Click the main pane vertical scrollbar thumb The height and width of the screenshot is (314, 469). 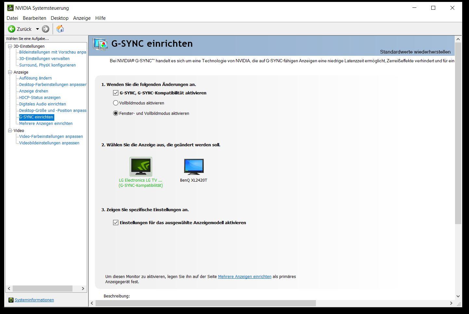click(x=458, y=133)
